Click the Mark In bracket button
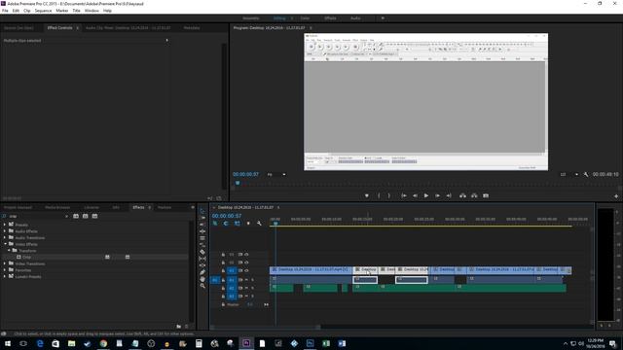Screen dimensions: 623x350 tap(379, 195)
